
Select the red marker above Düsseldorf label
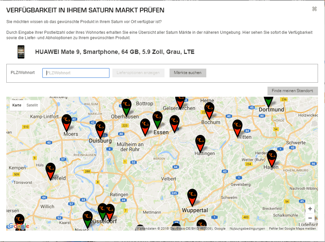coord(110,213)
